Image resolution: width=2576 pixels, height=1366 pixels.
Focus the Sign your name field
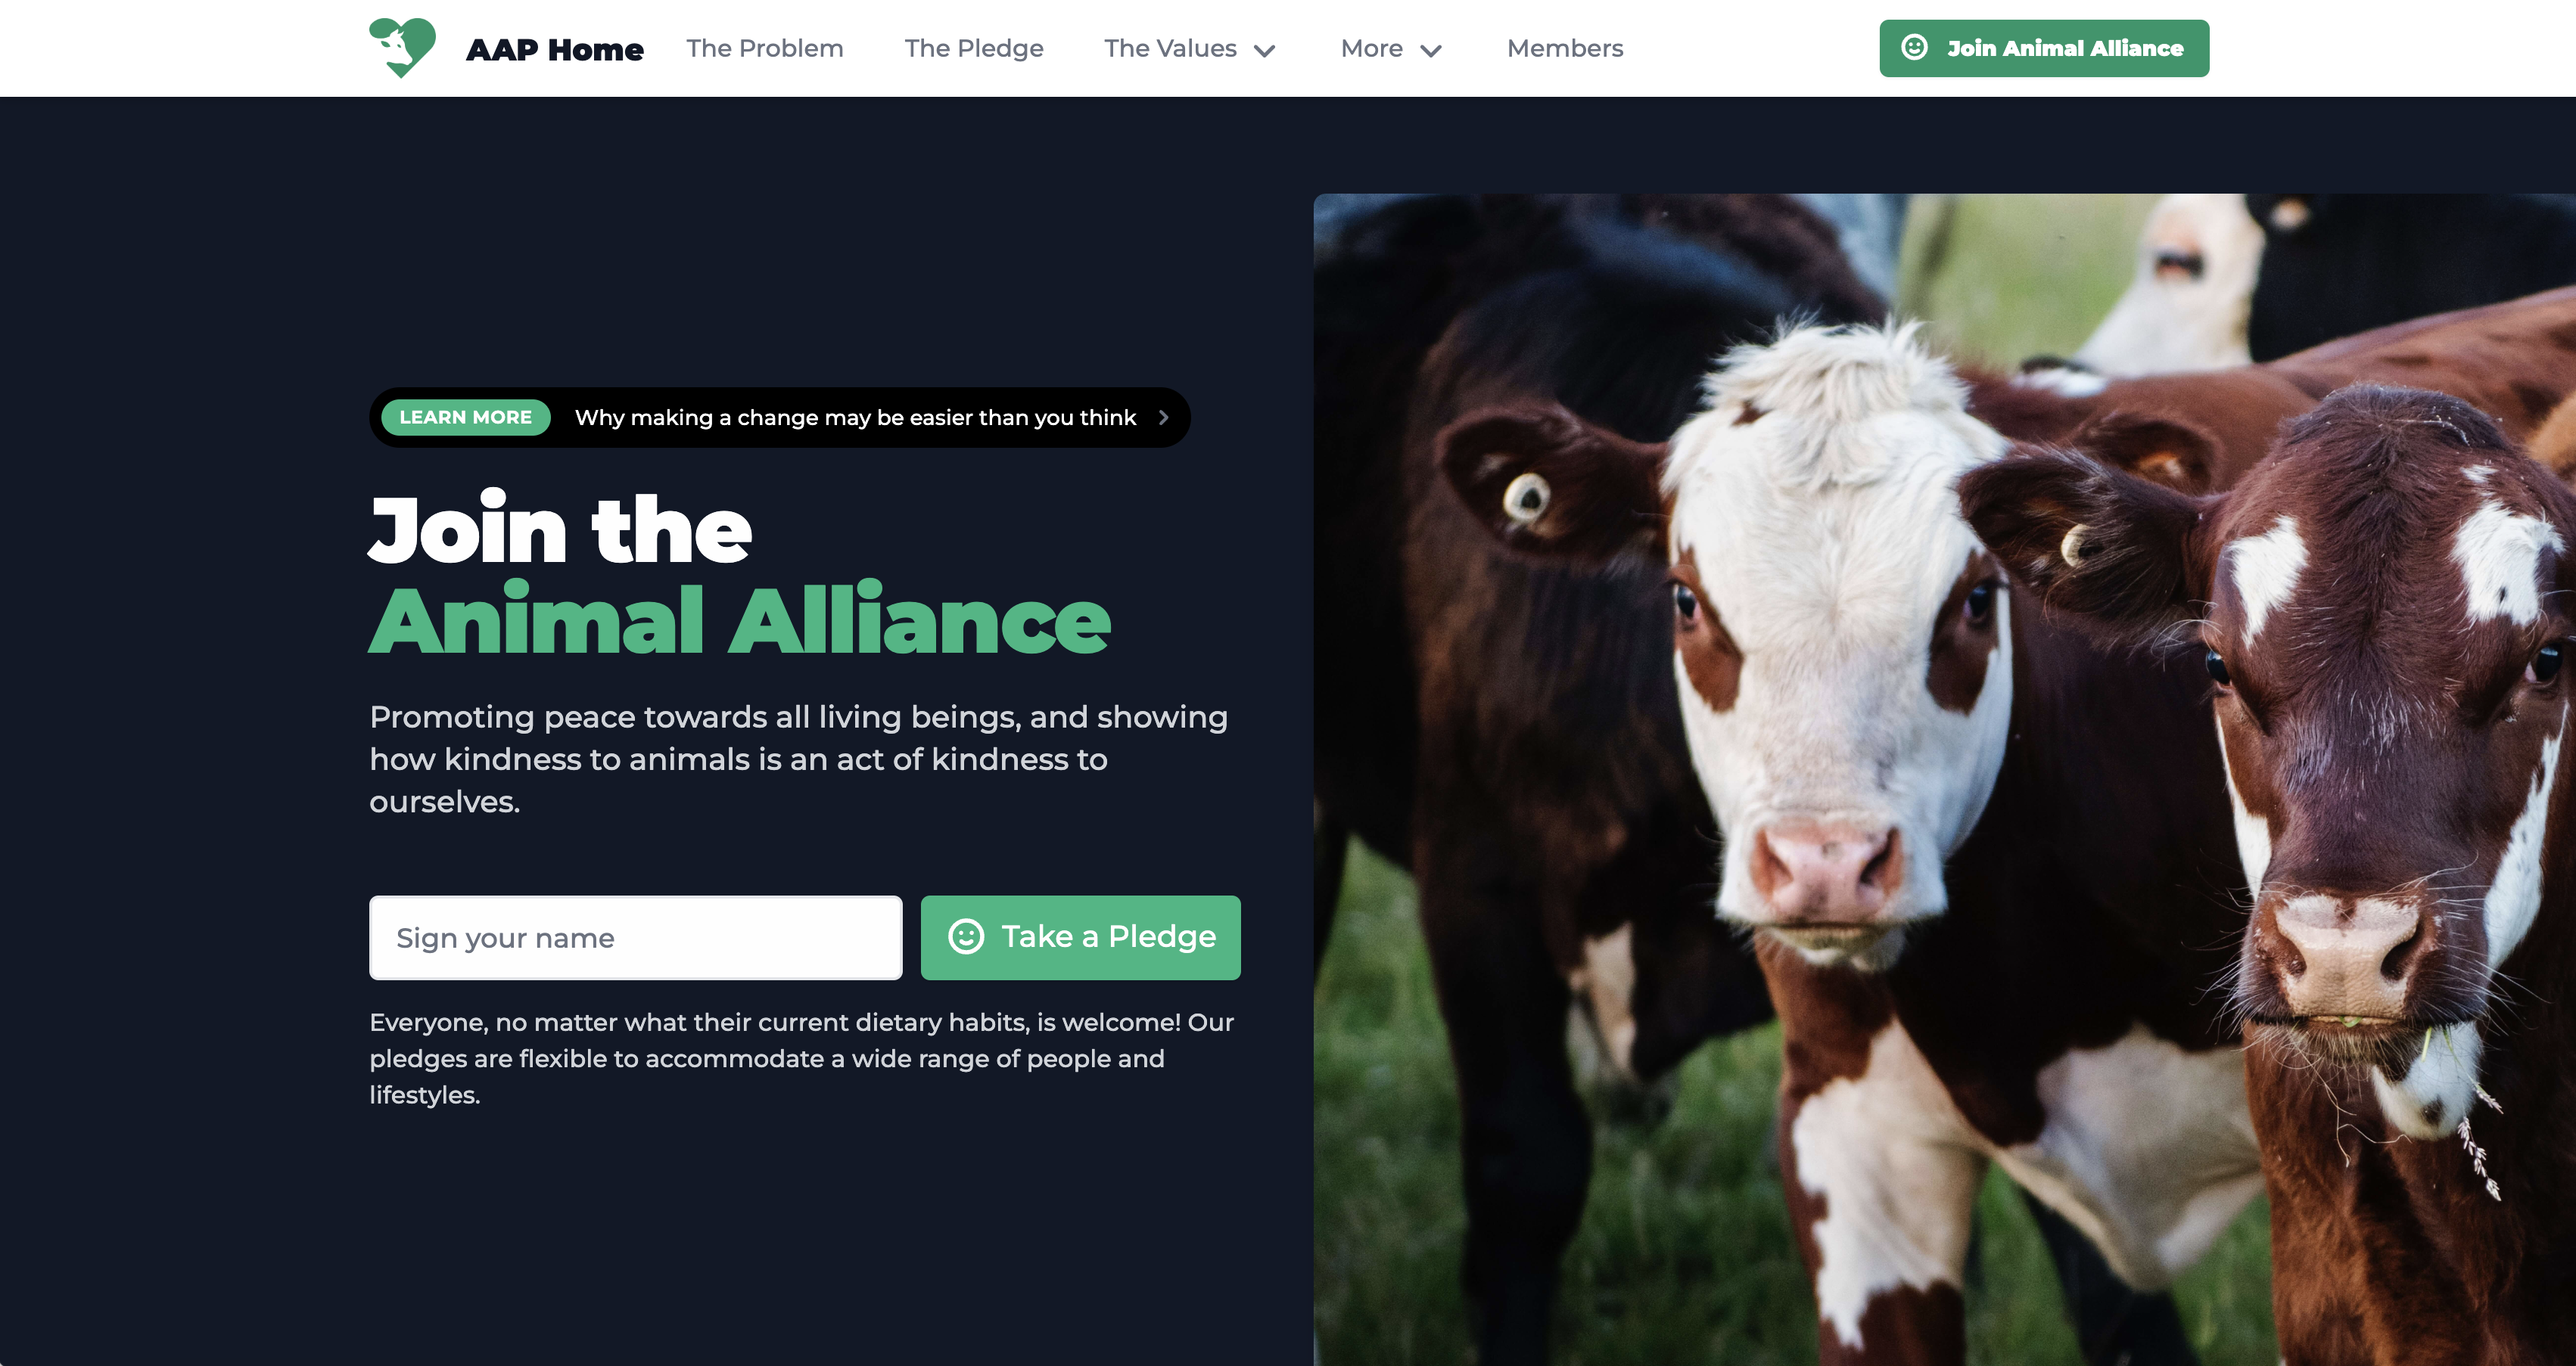tap(636, 937)
